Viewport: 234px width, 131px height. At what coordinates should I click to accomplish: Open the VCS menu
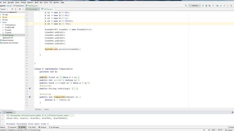click(x=51, y=3)
